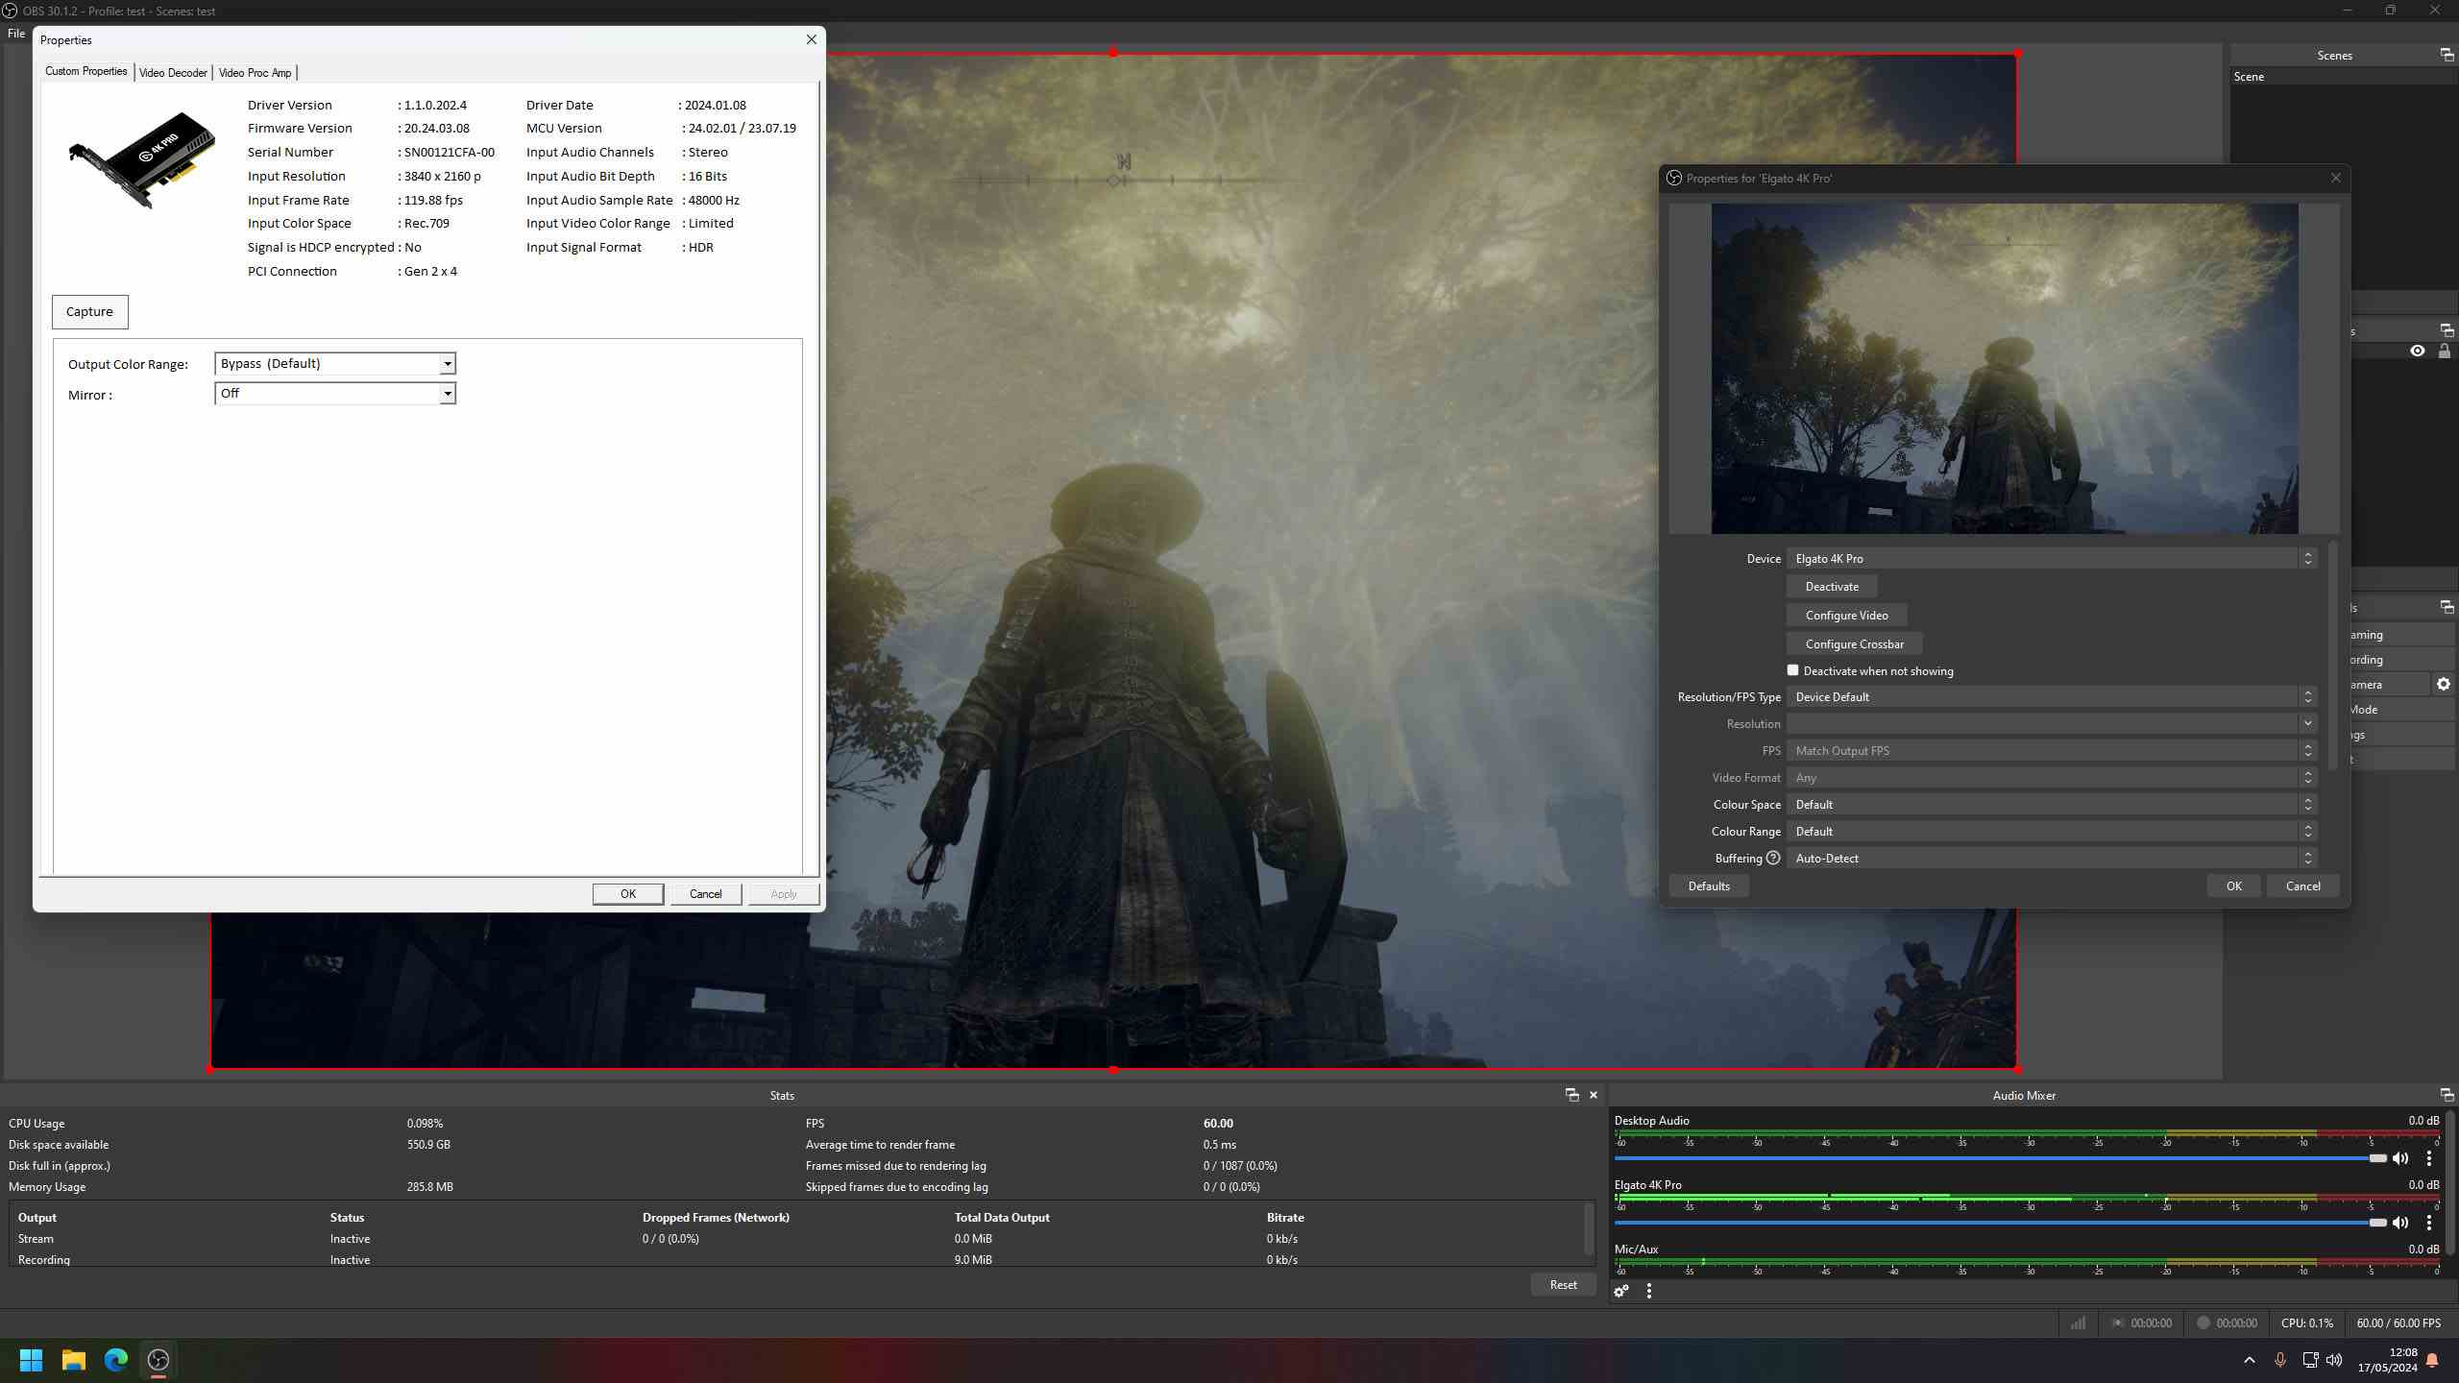This screenshot has width=2459, height=1383.
Task: Click the OBS Studio taskbar icon
Action: click(x=158, y=1359)
